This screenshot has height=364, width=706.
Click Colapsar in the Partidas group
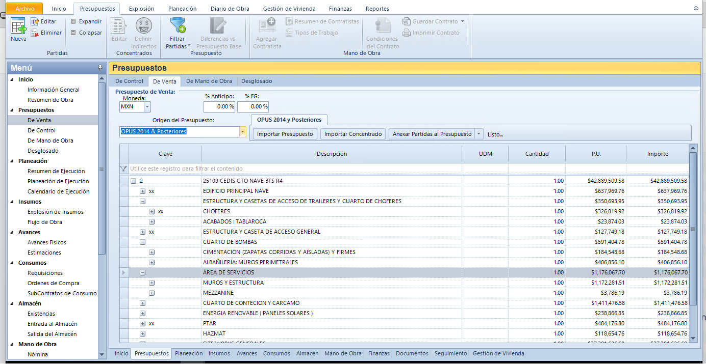(x=86, y=33)
